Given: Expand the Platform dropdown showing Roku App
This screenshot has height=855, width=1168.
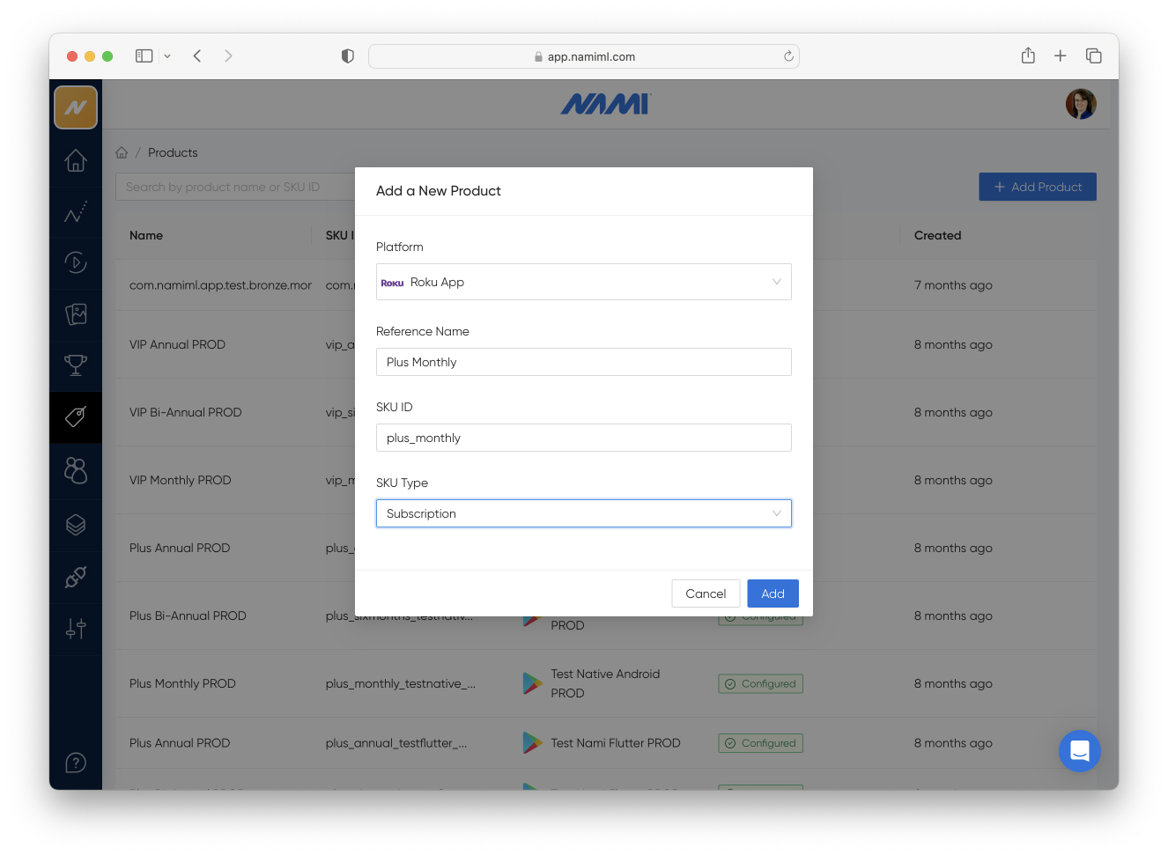Looking at the screenshot, I should [x=583, y=282].
